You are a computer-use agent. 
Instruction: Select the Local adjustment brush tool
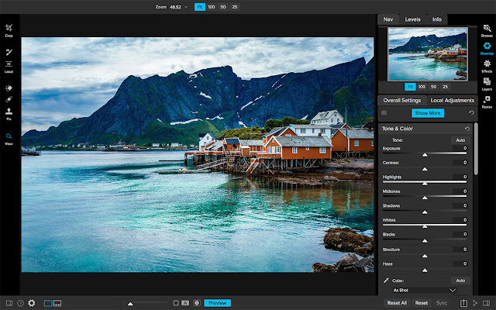coord(9,53)
